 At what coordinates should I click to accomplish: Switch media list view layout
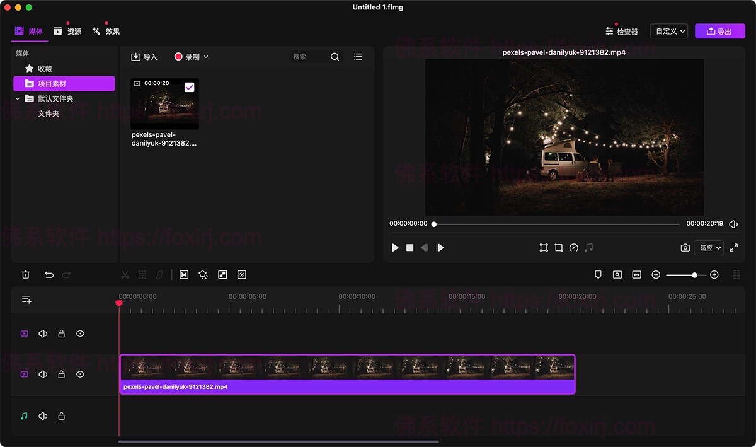click(358, 57)
